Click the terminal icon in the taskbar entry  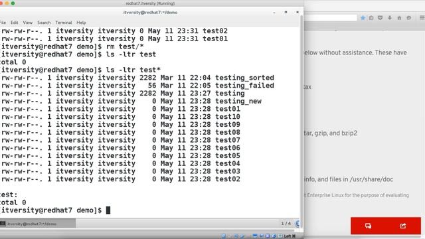[3, 224]
